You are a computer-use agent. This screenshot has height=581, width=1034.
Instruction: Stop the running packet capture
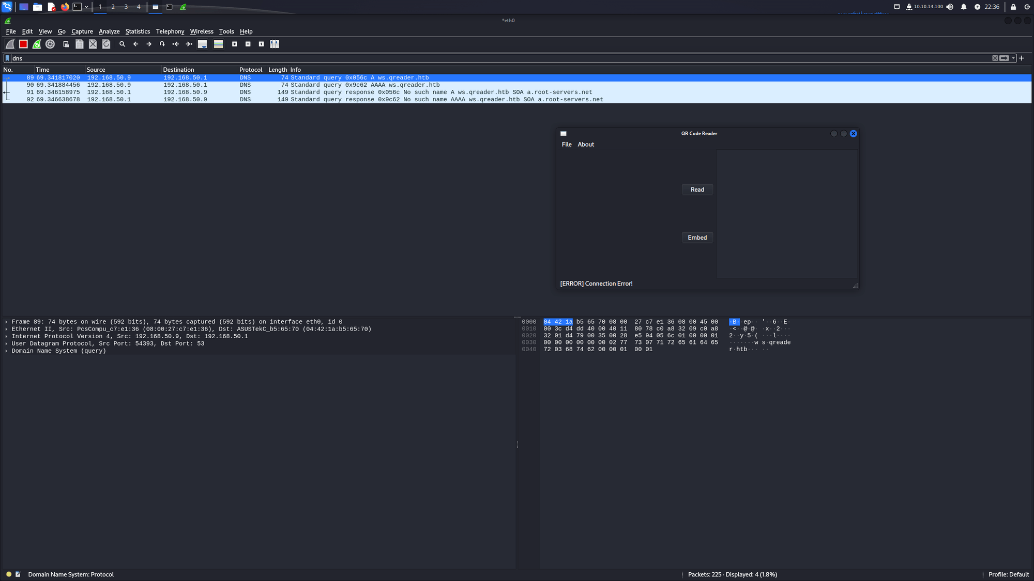tap(23, 44)
